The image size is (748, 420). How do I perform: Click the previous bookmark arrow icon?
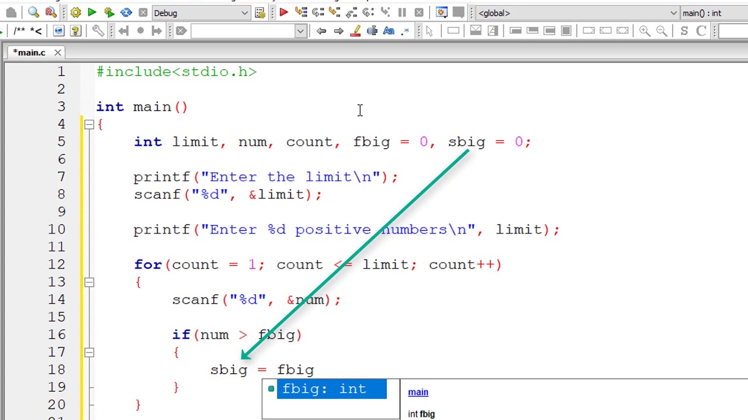pos(123,31)
